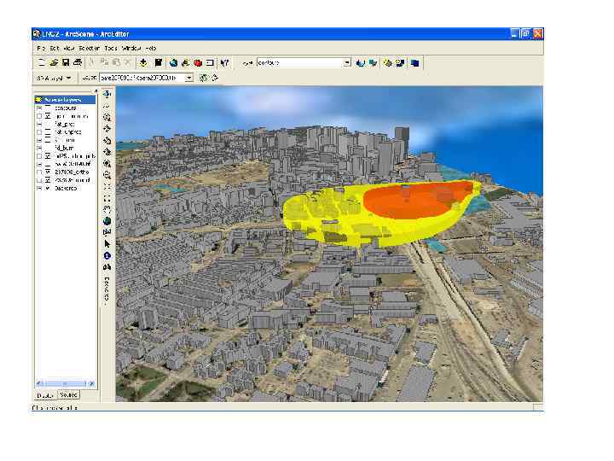614x461 pixels.
Task: Create a new scene document
Action: 42,62
